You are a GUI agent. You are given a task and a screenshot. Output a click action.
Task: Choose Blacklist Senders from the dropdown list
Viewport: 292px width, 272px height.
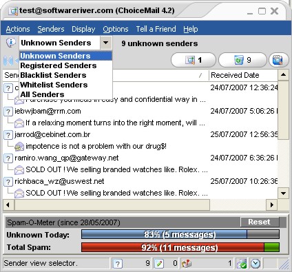53,75
